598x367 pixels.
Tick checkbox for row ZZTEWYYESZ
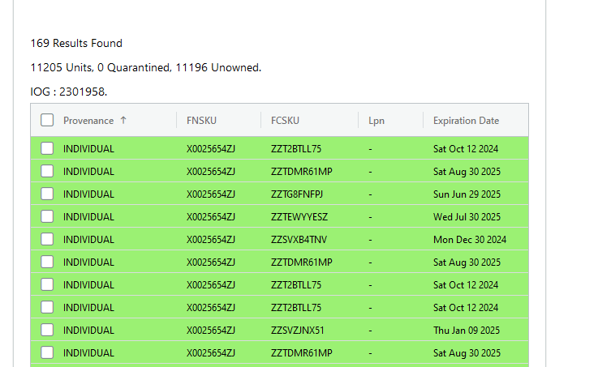coord(47,216)
